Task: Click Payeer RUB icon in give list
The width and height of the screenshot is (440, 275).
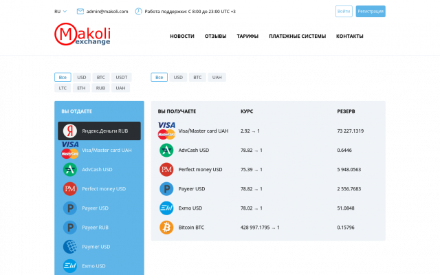Action: pyautogui.click(x=70, y=228)
